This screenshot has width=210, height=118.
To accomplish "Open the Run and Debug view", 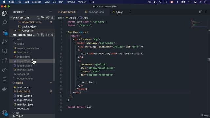I will click(4, 42).
